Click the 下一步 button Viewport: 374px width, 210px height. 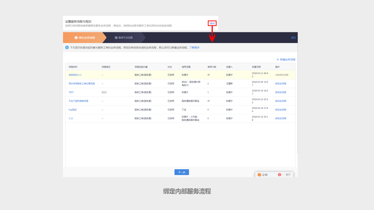[x=182, y=172]
